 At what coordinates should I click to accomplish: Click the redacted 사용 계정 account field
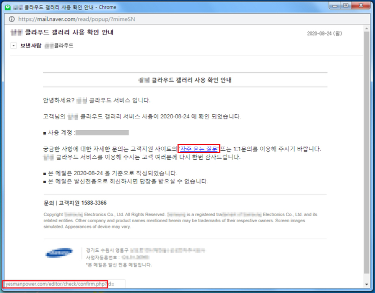click(102, 133)
